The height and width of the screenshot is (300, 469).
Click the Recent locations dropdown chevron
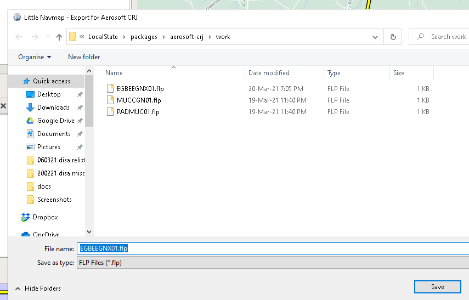pos(47,37)
